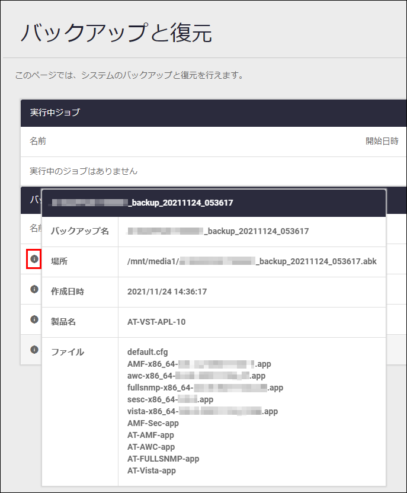
Task: Click the 名前 column header in running jobs
Action: tap(38, 141)
